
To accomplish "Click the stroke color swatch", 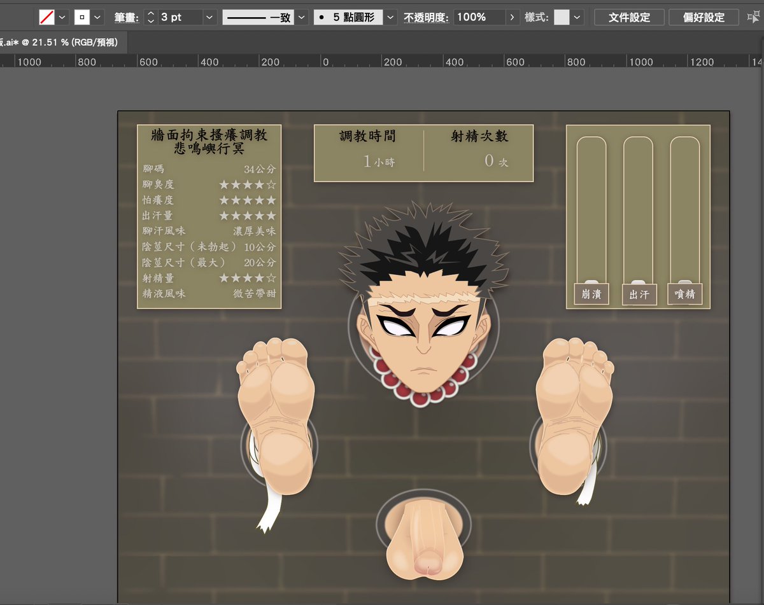I will 82,17.
